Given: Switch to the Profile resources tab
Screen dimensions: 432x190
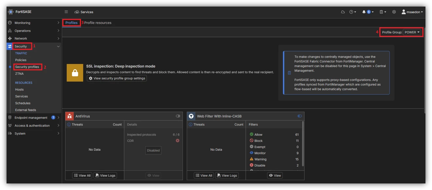Looking at the screenshot, I should [x=98, y=23].
